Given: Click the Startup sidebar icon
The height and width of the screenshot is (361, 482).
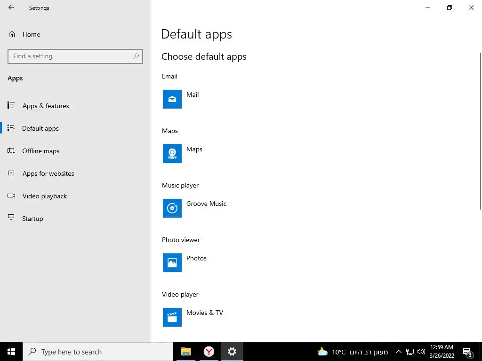Looking at the screenshot, I should tap(11, 218).
